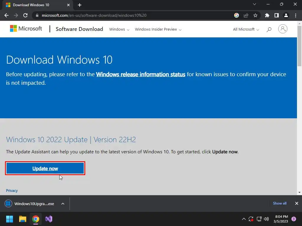Expand options for Windows10Upgrade download
Image resolution: width=302 pixels, height=226 pixels.
(x=63, y=204)
